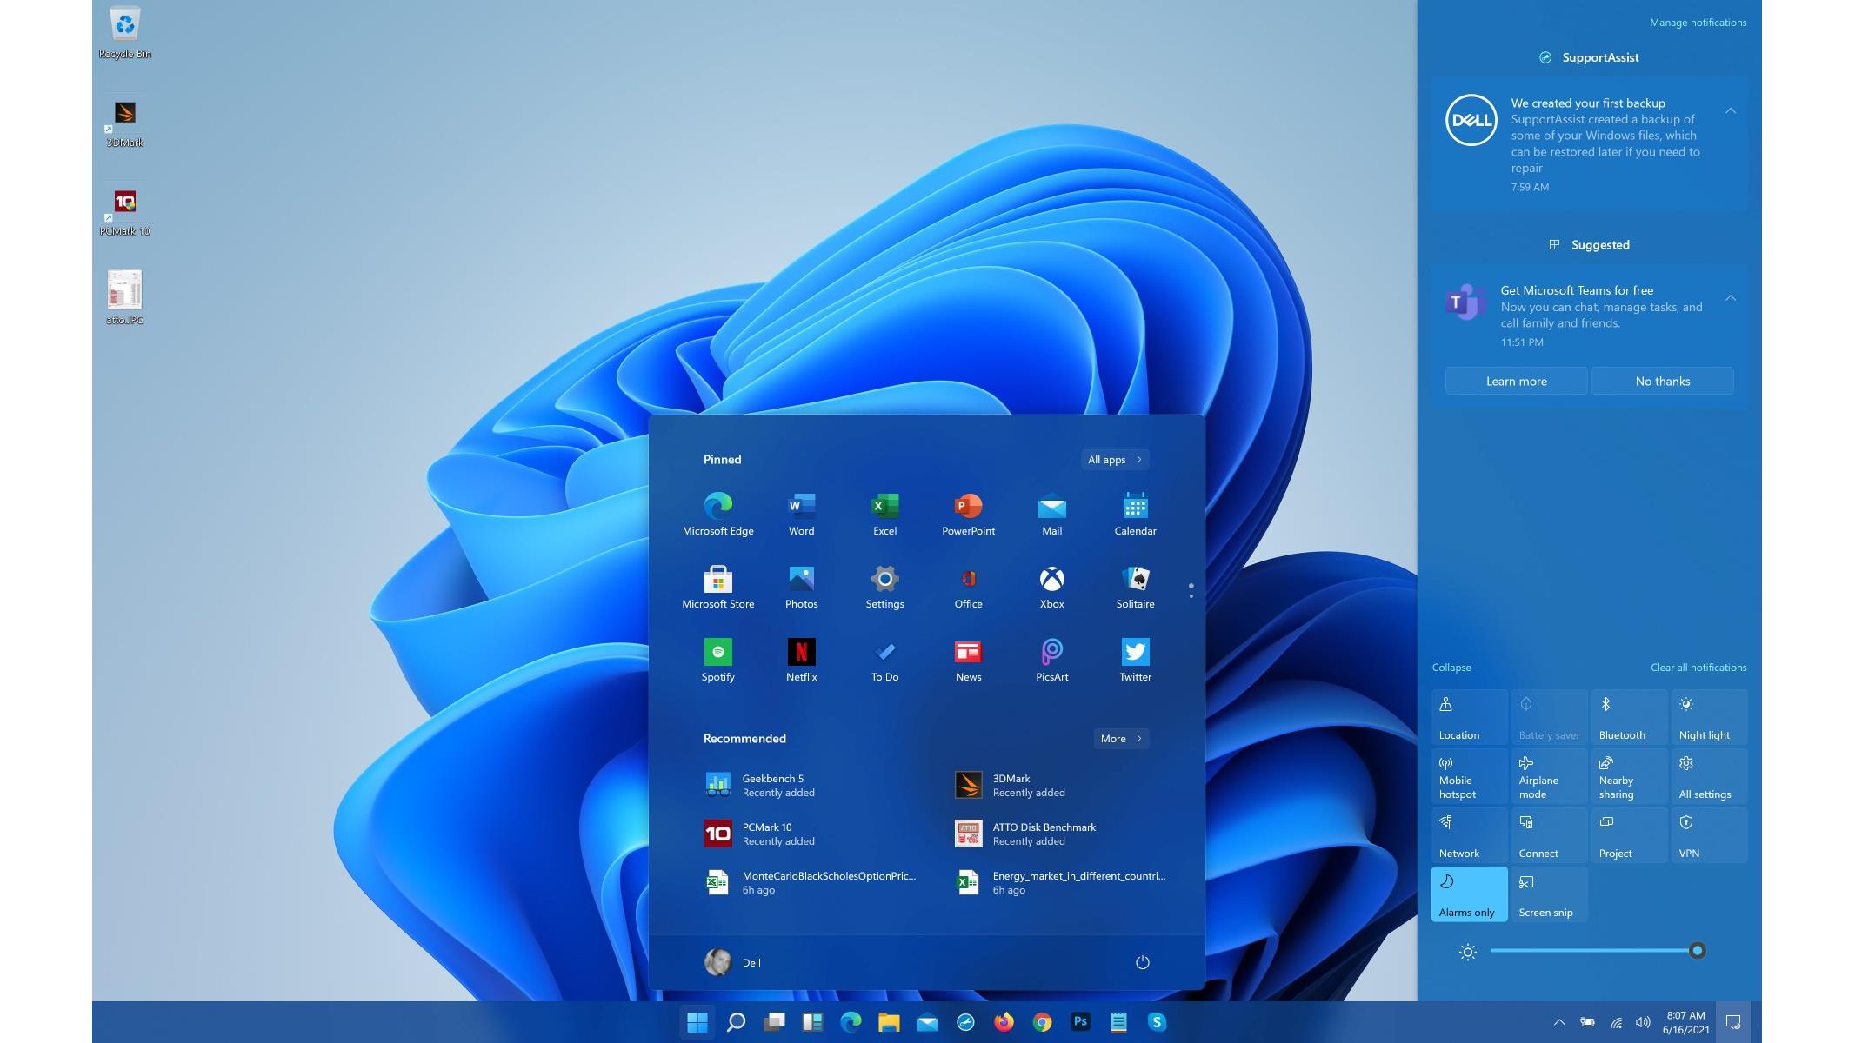Go to next pinned apps page
Image resolution: width=1855 pixels, height=1043 pixels.
[x=1191, y=595]
